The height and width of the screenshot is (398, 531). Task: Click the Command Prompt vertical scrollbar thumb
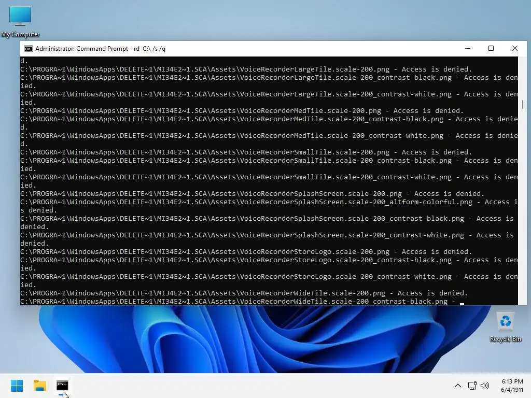[523, 105]
